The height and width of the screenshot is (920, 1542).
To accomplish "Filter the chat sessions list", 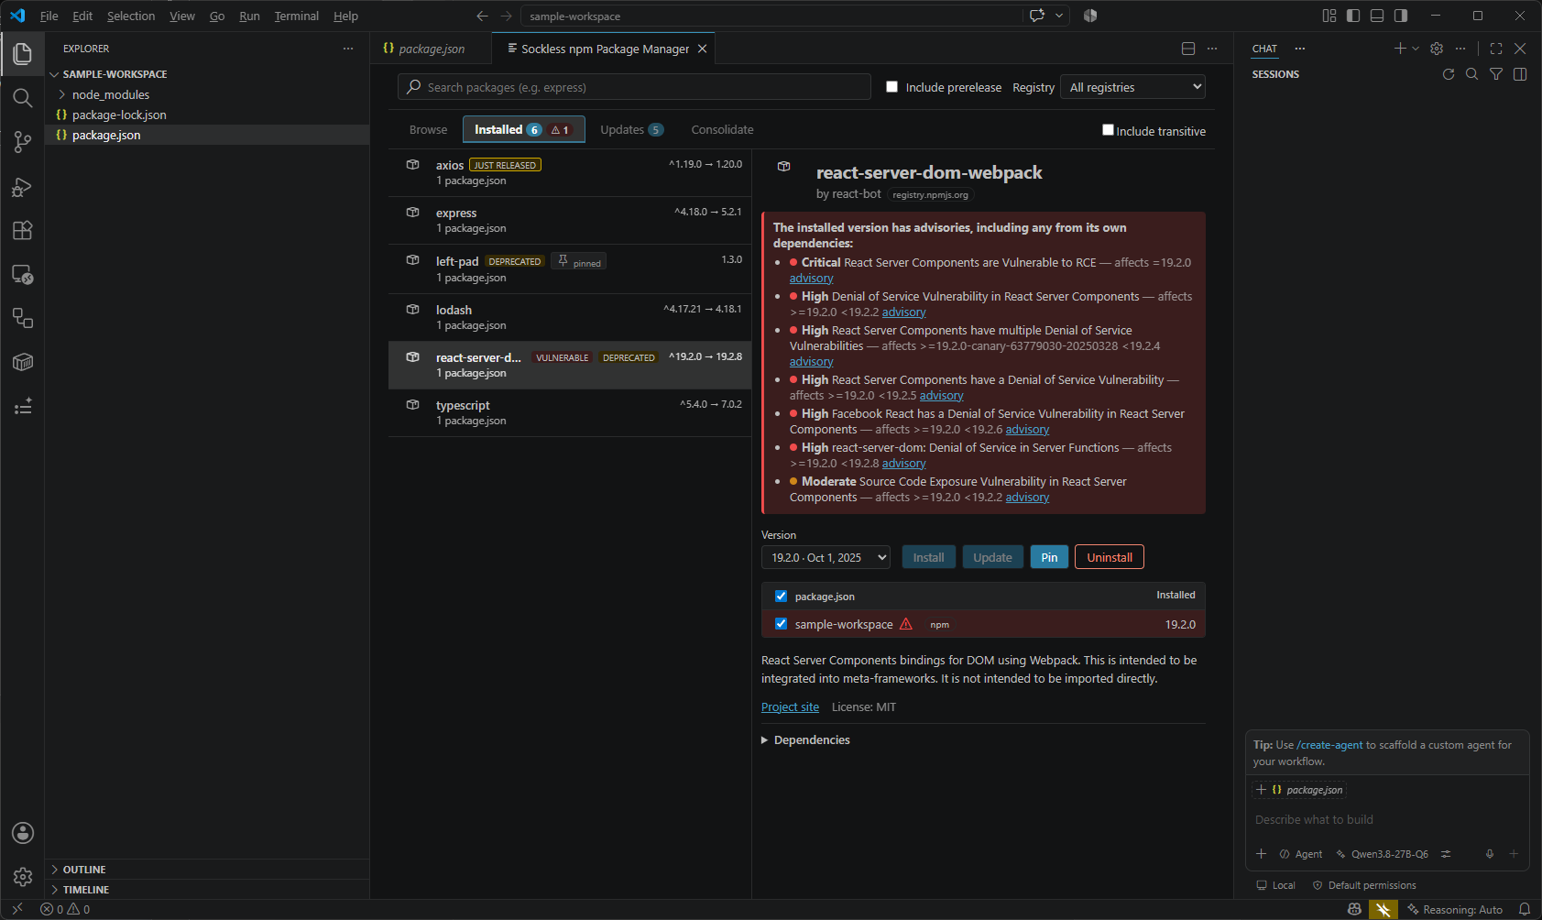I will (x=1496, y=74).
